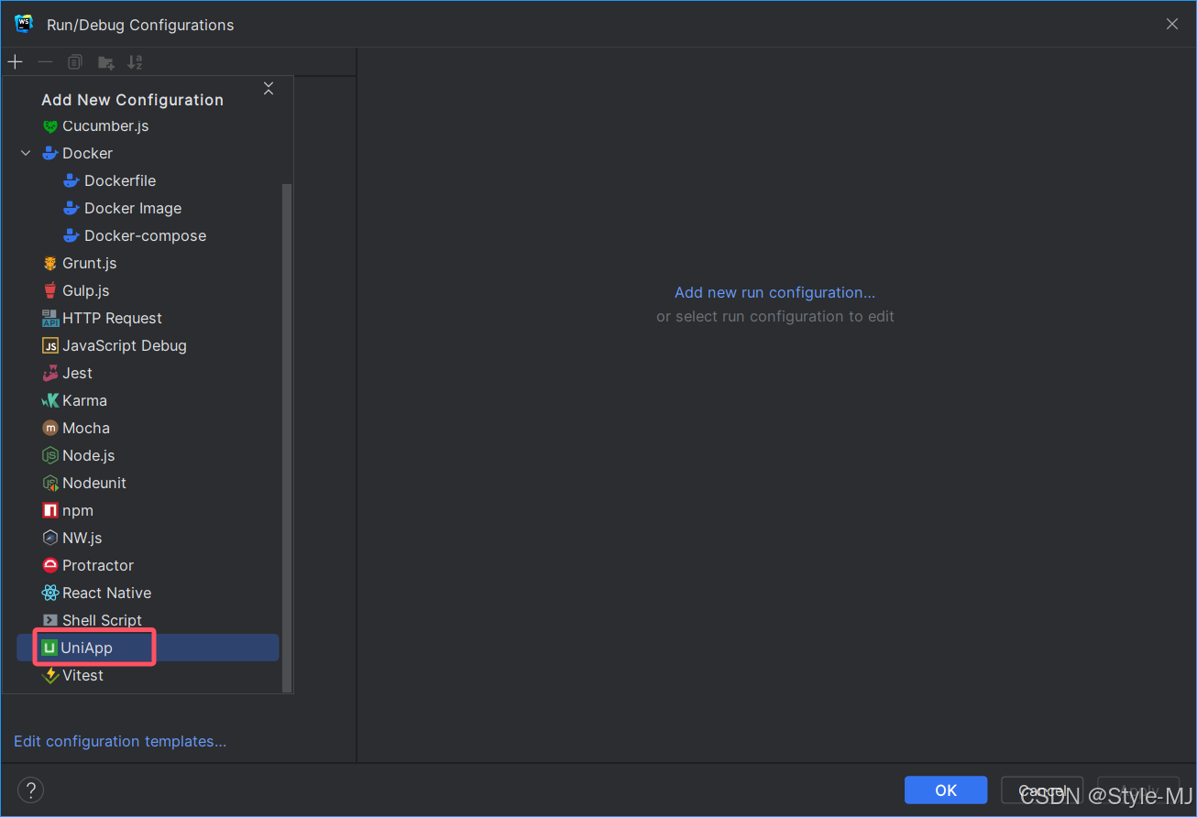Click the React Native atom icon

[50, 593]
